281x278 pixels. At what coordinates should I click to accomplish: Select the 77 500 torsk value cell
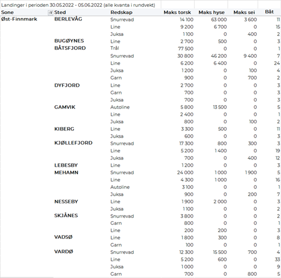click(186, 48)
